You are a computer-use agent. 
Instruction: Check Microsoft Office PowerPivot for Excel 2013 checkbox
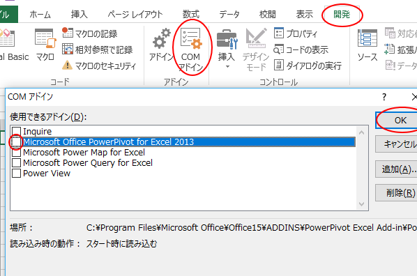[x=16, y=142]
